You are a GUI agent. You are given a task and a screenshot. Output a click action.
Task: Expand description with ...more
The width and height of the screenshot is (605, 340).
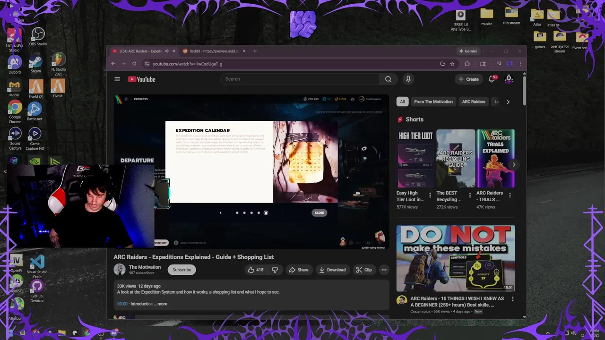point(161,304)
